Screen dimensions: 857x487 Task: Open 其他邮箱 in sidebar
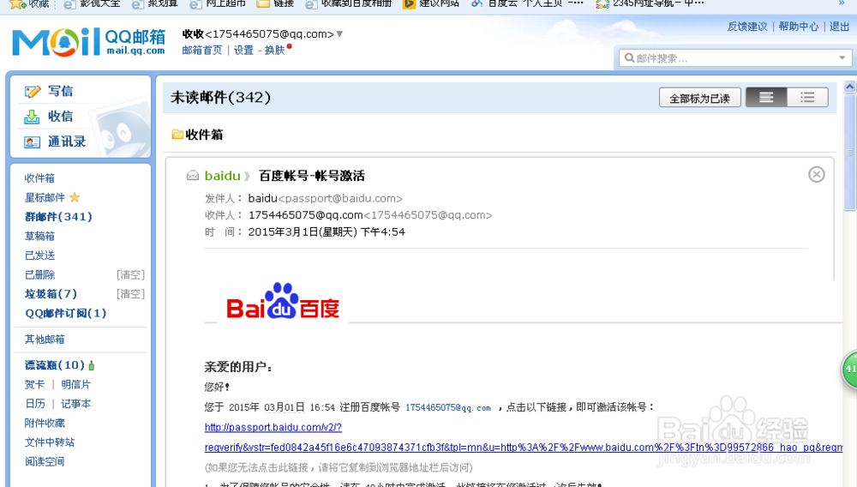click(45, 340)
